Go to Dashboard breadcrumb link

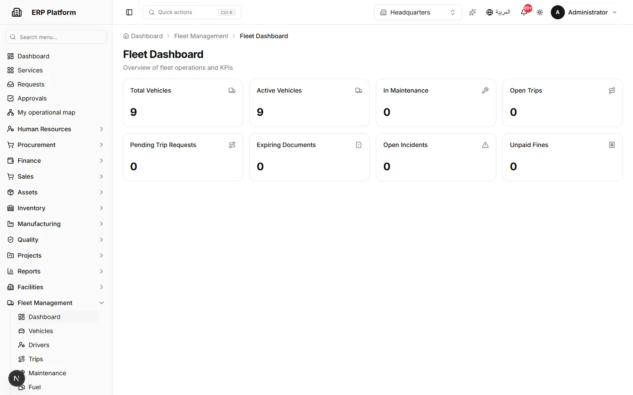143,36
